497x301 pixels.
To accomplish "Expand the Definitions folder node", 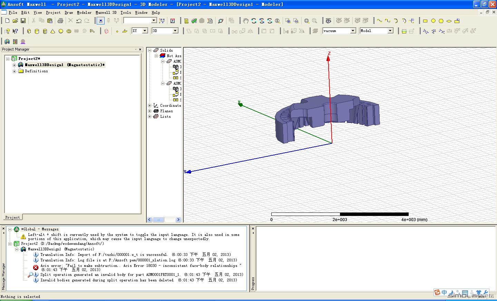I will click(14, 71).
